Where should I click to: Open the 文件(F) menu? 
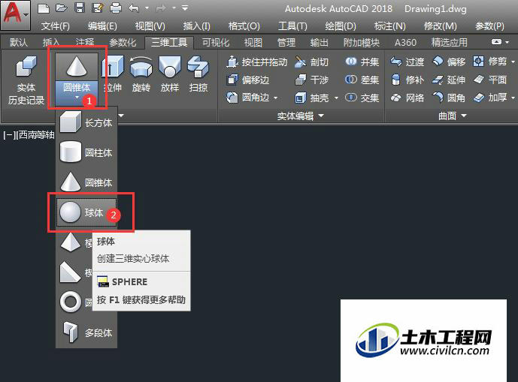pos(55,26)
